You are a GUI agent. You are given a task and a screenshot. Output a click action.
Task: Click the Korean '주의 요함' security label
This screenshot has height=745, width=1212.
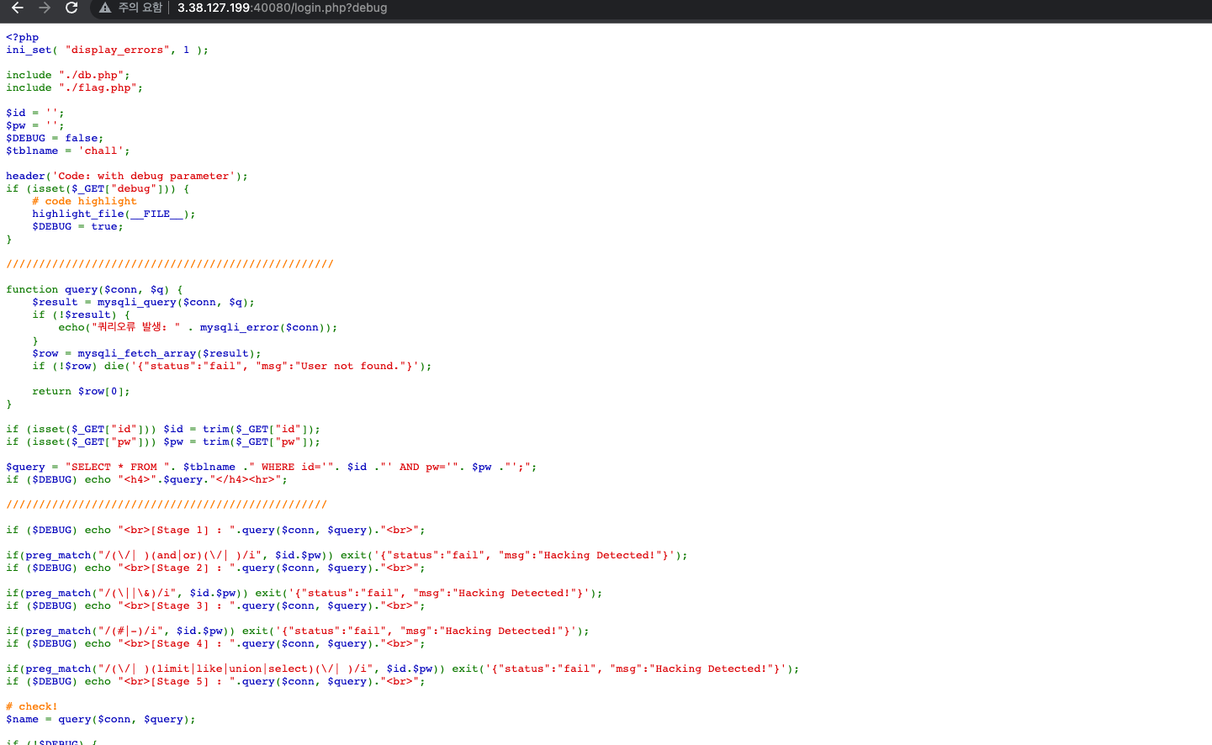pyautogui.click(x=140, y=8)
